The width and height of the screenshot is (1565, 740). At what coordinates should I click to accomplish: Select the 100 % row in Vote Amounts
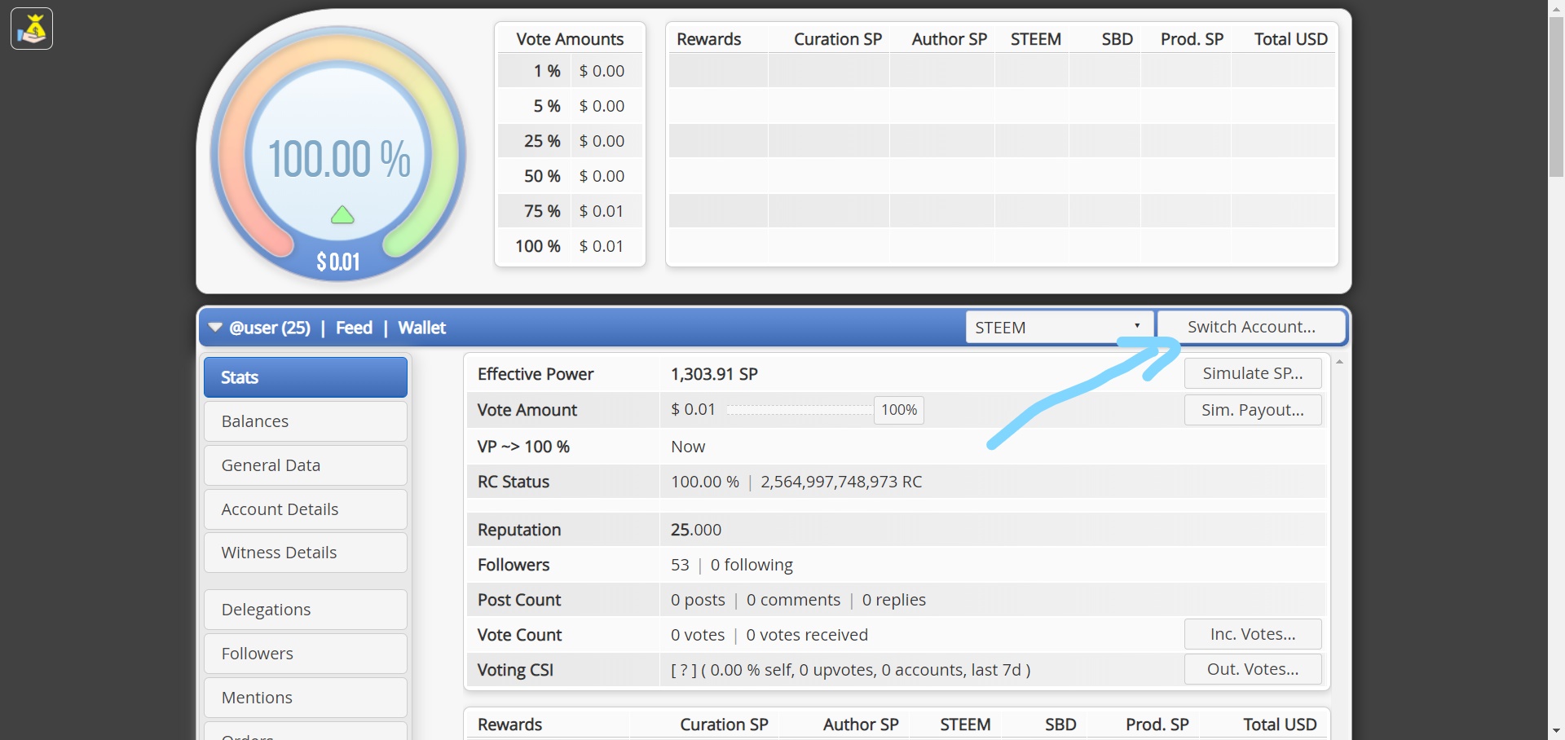570,246
